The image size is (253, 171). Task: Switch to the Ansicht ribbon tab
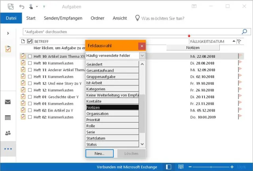coord(120,18)
